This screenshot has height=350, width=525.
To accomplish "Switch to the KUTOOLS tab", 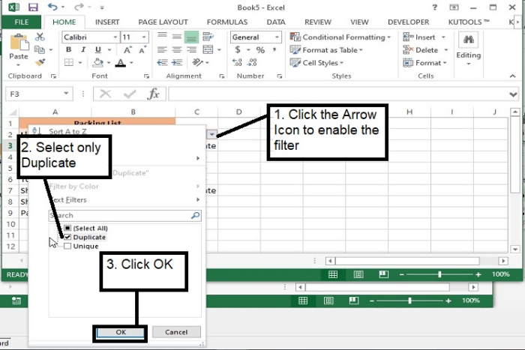I will [x=469, y=22].
